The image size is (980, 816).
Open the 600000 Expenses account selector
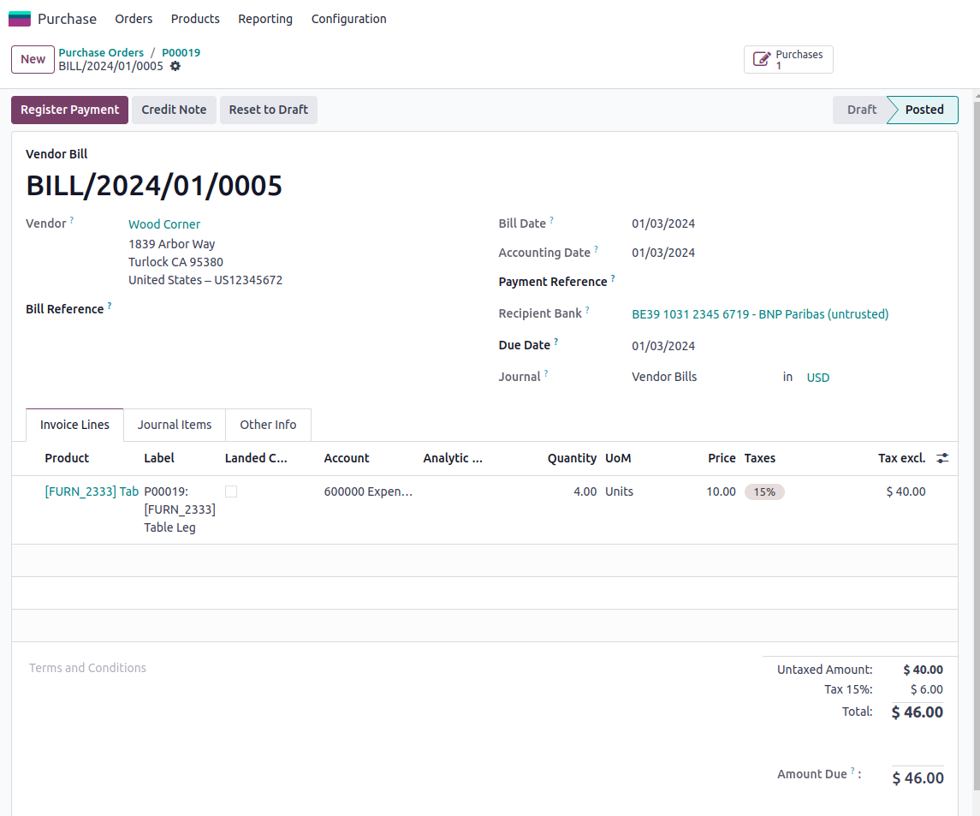click(x=368, y=491)
